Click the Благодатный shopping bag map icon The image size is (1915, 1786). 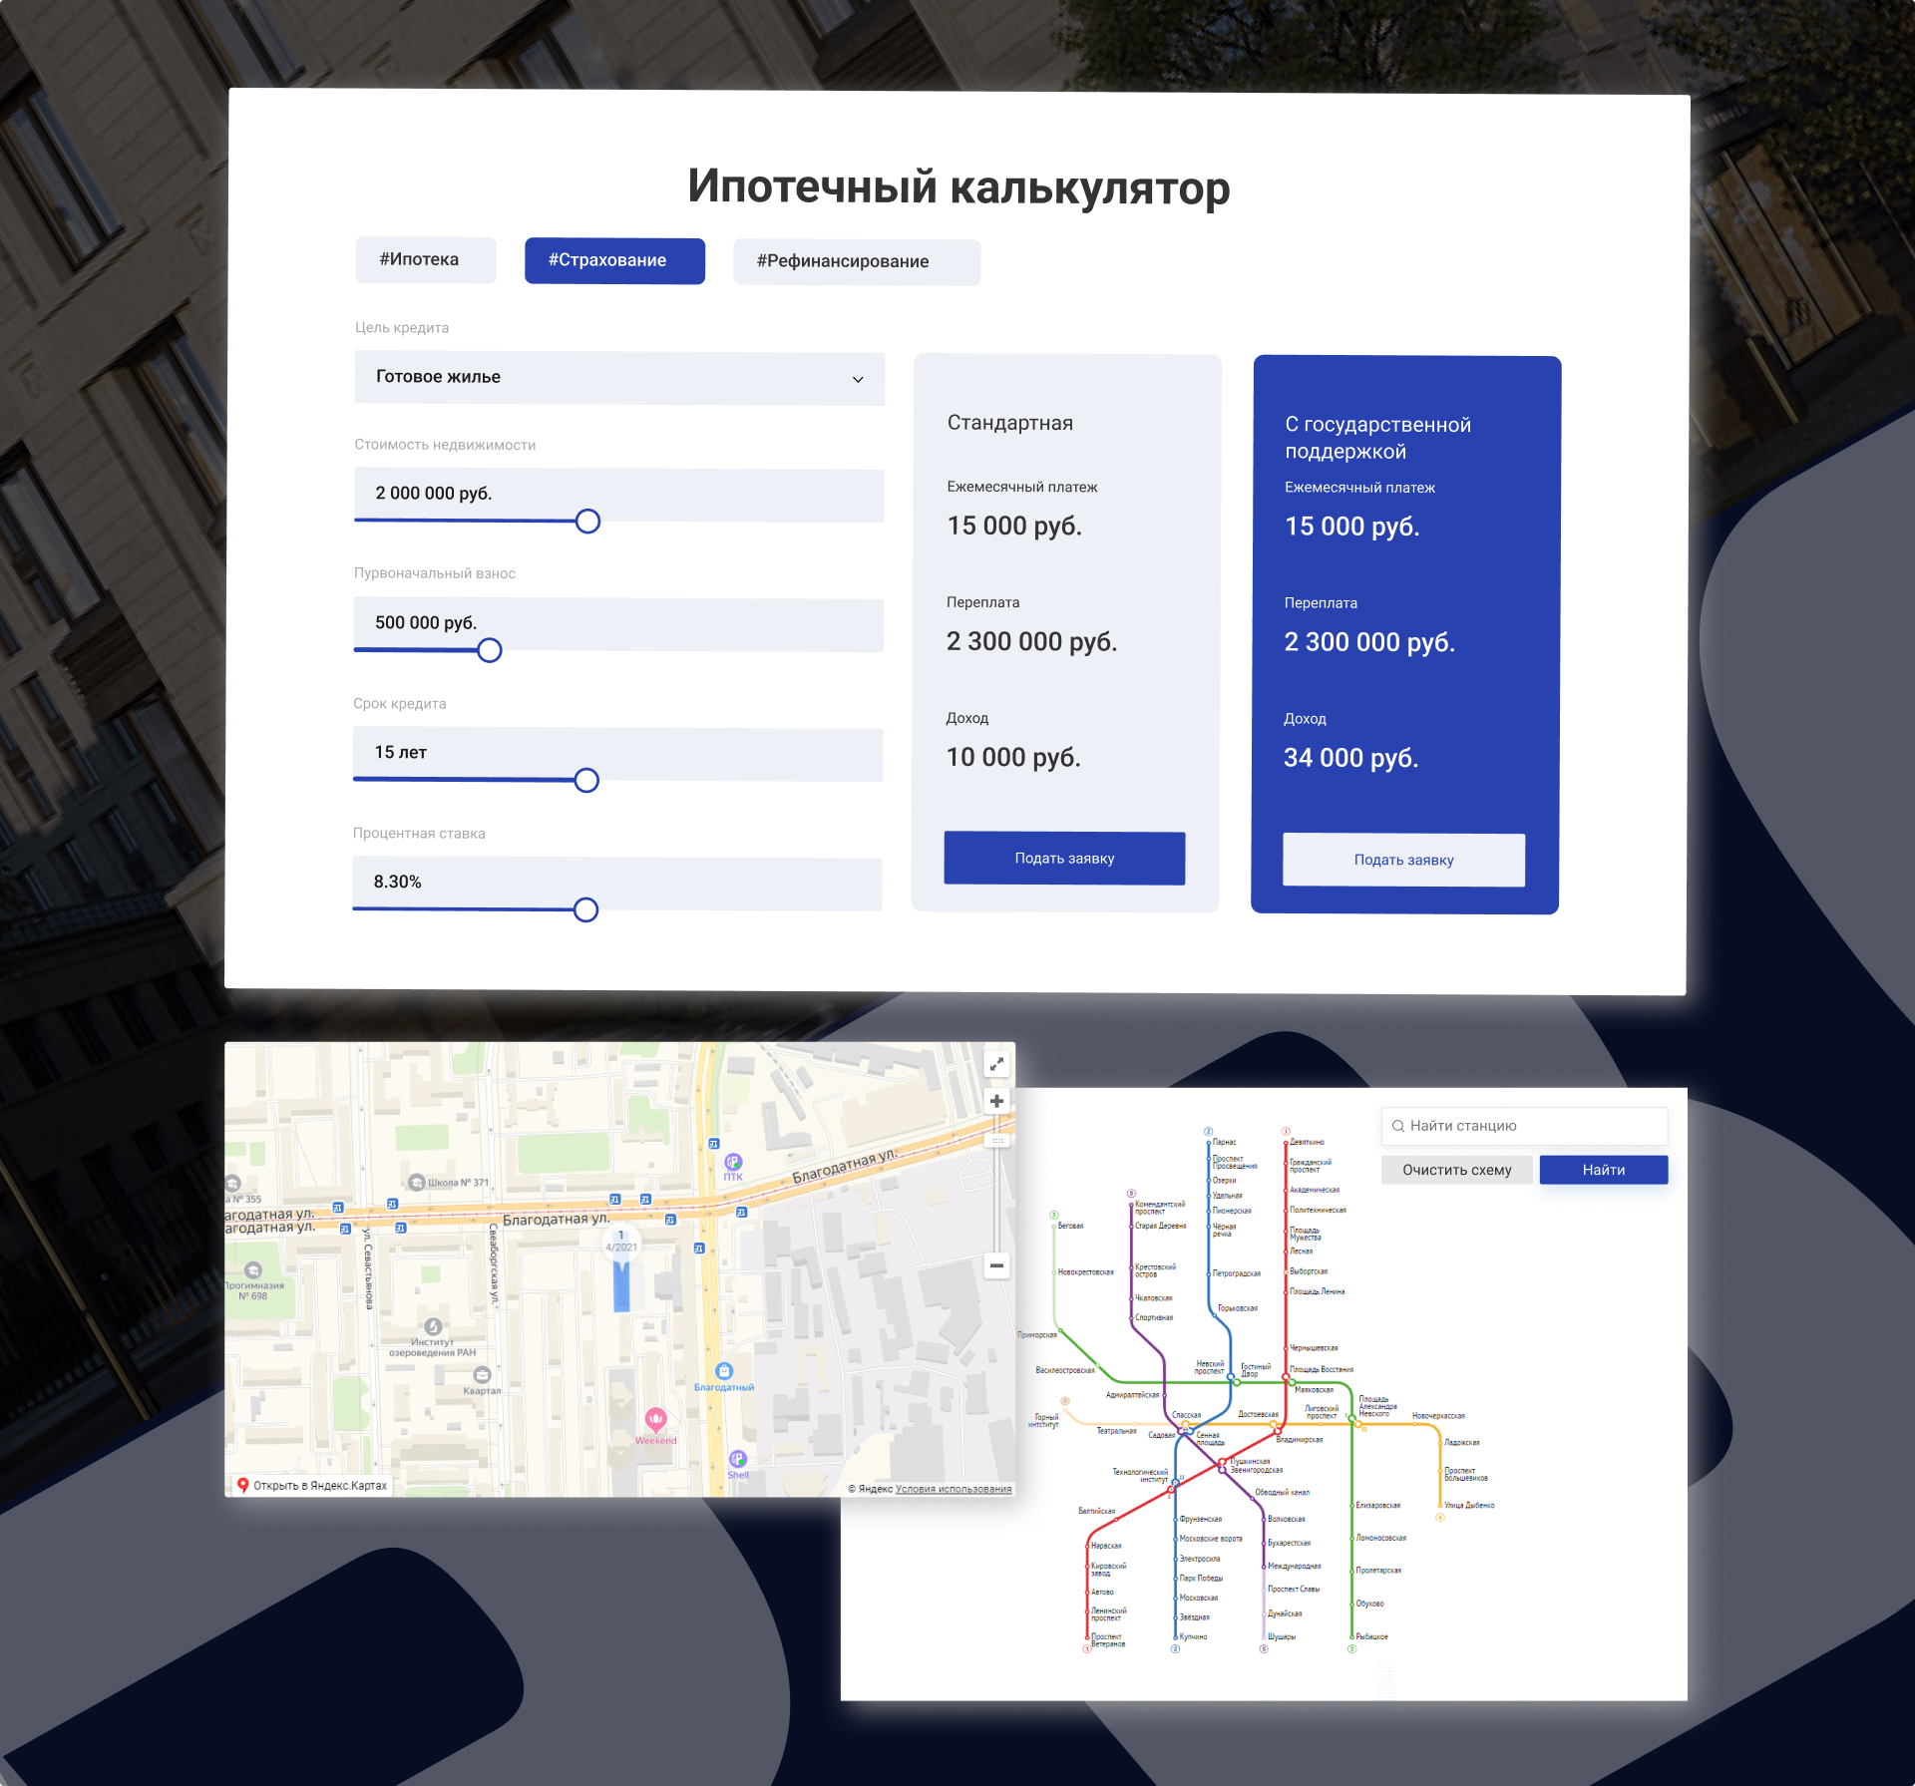coord(724,1372)
